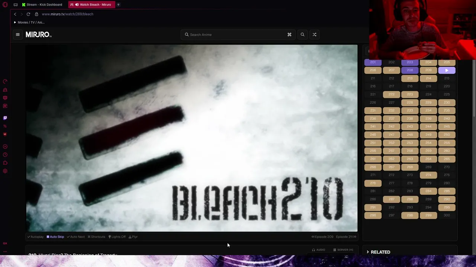Switch to the Stream - Kick Dashboard tab
Viewport: 476px width, 267px height.
pos(42,4)
